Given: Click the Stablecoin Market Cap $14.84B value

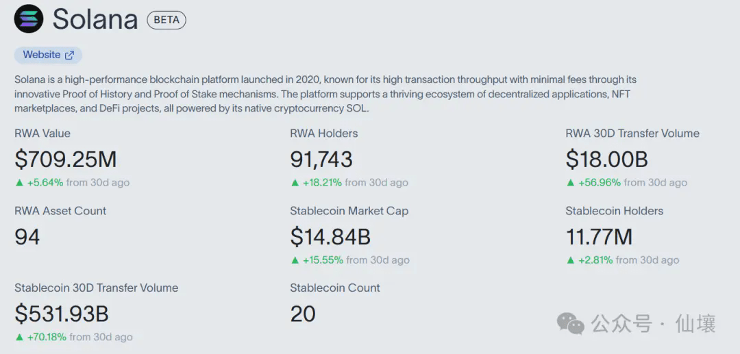Looking at the screenshot, I should point(330,237).
